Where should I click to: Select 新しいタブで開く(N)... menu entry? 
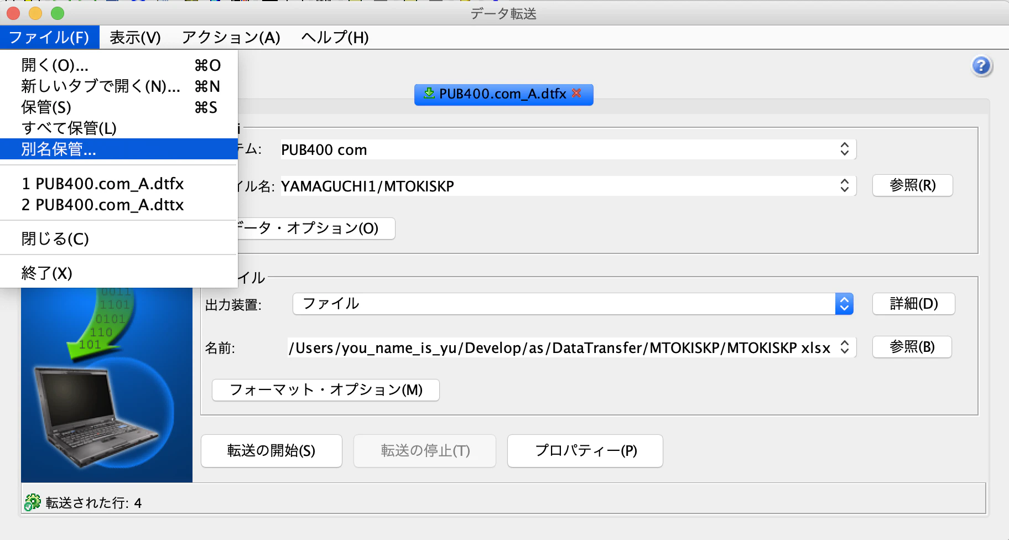[x=119, y=86]
